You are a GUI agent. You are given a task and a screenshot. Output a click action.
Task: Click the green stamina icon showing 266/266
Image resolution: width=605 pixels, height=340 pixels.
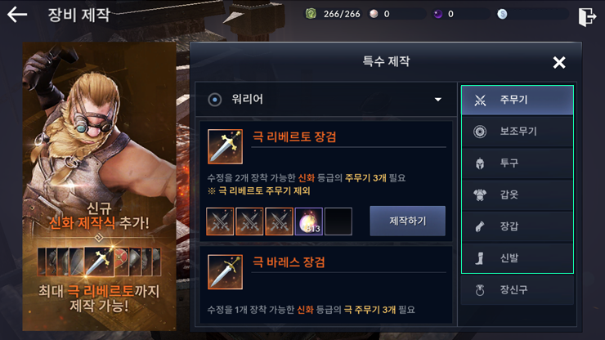311,14
